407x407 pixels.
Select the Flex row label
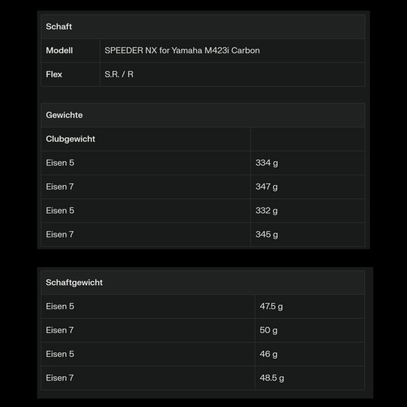click(x=54, y=74)
